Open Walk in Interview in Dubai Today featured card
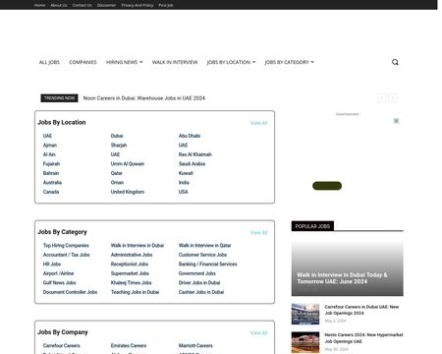The width and height of the screenshot is (442, 354). [x=348, y=268]
